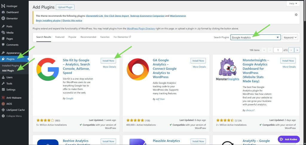Click the Site Kit Google logo

tap(48, 69)
